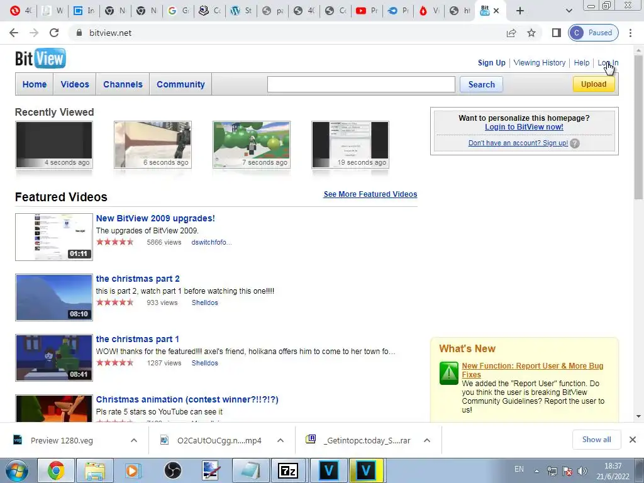Open Windows Explorer folder taskbar icon
This screenshot has width=644, height=483.
coord(95,470)
